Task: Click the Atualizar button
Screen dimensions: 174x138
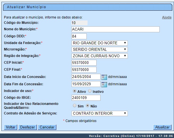Action: pyautogui.click(x=162, y=127)
